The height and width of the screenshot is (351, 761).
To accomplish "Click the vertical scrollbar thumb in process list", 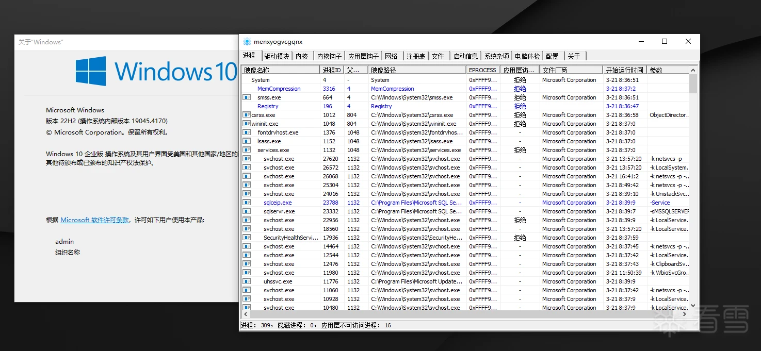I will (x=693, y=83).
